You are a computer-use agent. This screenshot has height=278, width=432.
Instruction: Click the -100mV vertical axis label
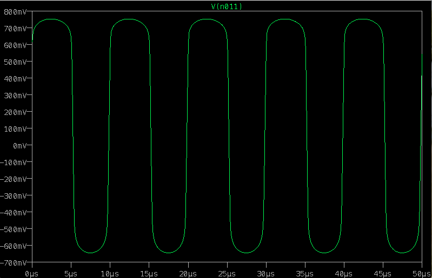pyautogui.click(x=14, y=162)
